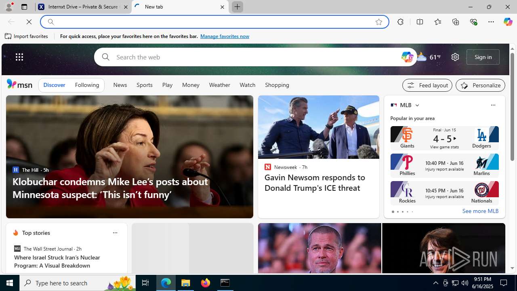Click the Edge profile avatar

pyautogui.click(x=8, y=7)
